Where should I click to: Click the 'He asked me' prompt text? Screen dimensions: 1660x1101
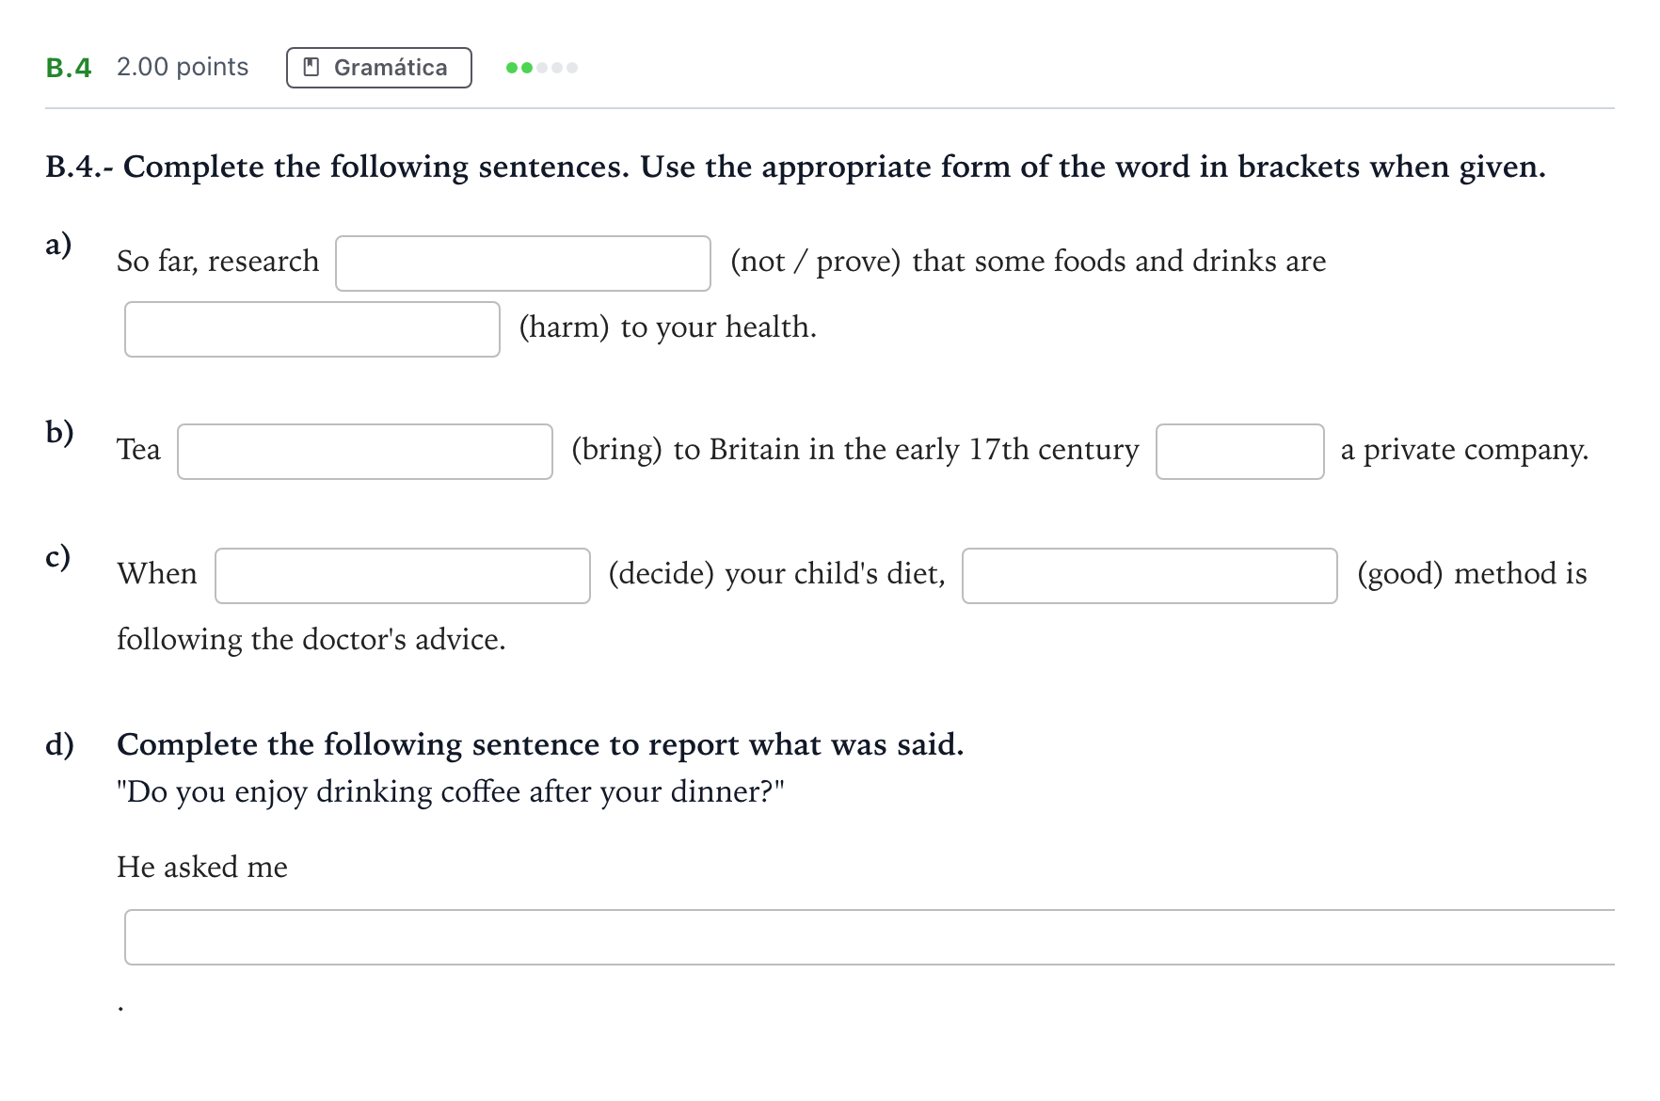[202, 867]
